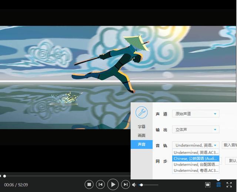Viewport: 237px width, 192px height.
Task: Switch to the 字幕 subtitle tab
Action: point(141,126)
